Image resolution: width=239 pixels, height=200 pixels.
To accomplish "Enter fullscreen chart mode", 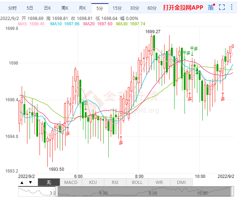I will tap(222, 7).
